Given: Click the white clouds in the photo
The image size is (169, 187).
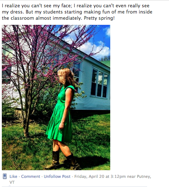Looking at the screenshot, I should point(96,49).
